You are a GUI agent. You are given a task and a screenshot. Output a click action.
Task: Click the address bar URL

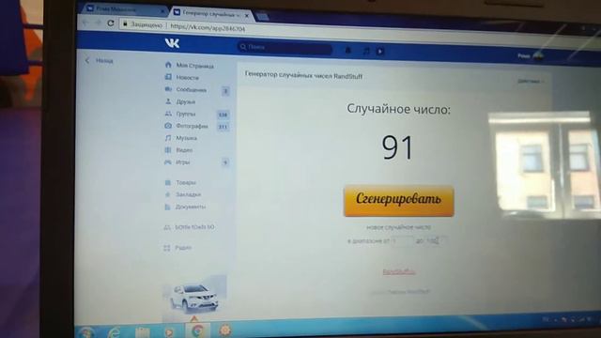(208, 27)
